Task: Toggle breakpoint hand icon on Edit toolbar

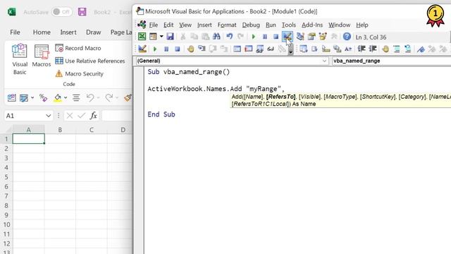Action: (x=385, y=49)
